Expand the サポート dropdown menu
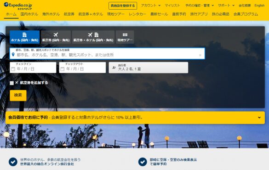This screenshot has width=269, height=170. (226, 6)
